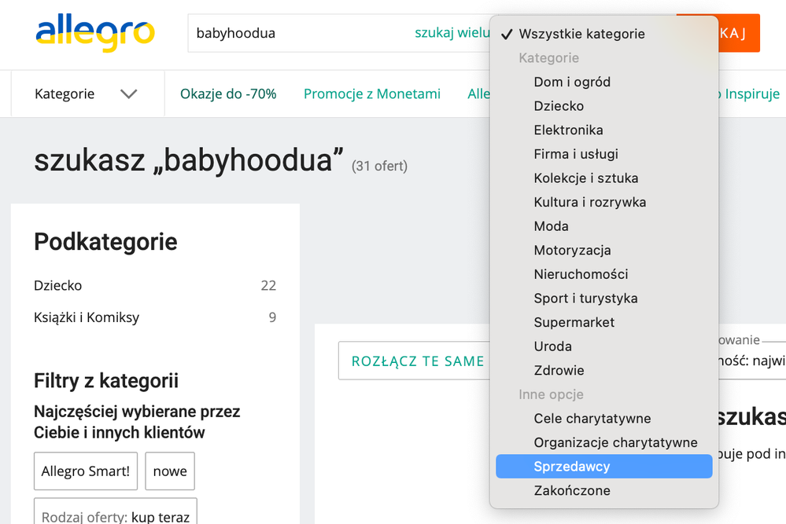Choose Dziecko option in dropdown list

point(603,106)
